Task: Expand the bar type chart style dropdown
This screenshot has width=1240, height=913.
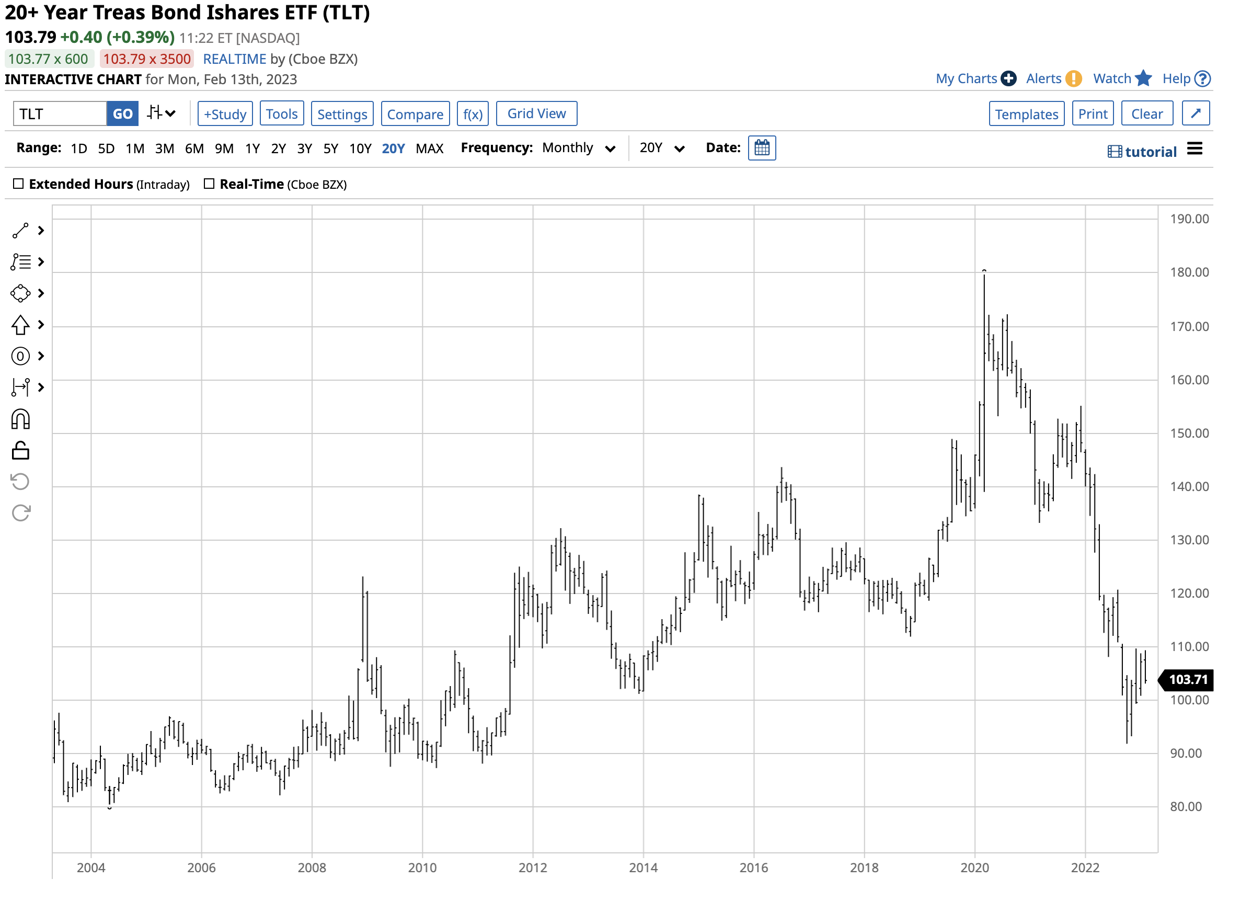Action: tap(162, 114)
